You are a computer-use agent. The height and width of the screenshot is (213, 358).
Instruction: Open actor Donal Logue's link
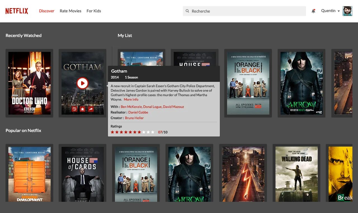click(152, 107)
